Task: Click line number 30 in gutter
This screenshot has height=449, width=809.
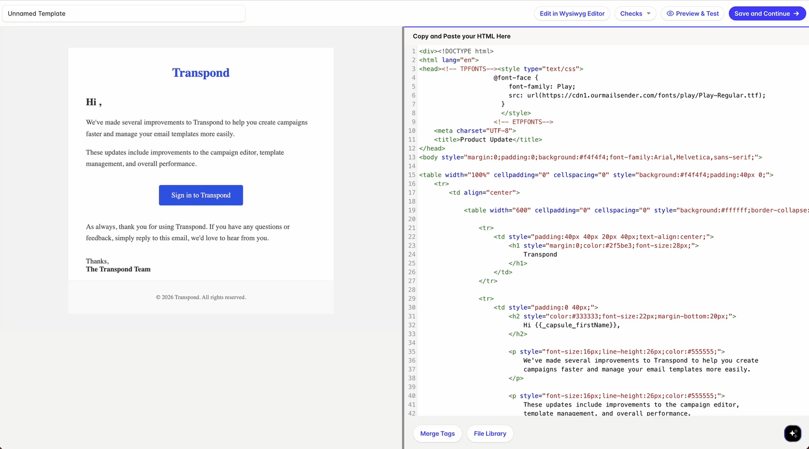Action: point(412,308)
